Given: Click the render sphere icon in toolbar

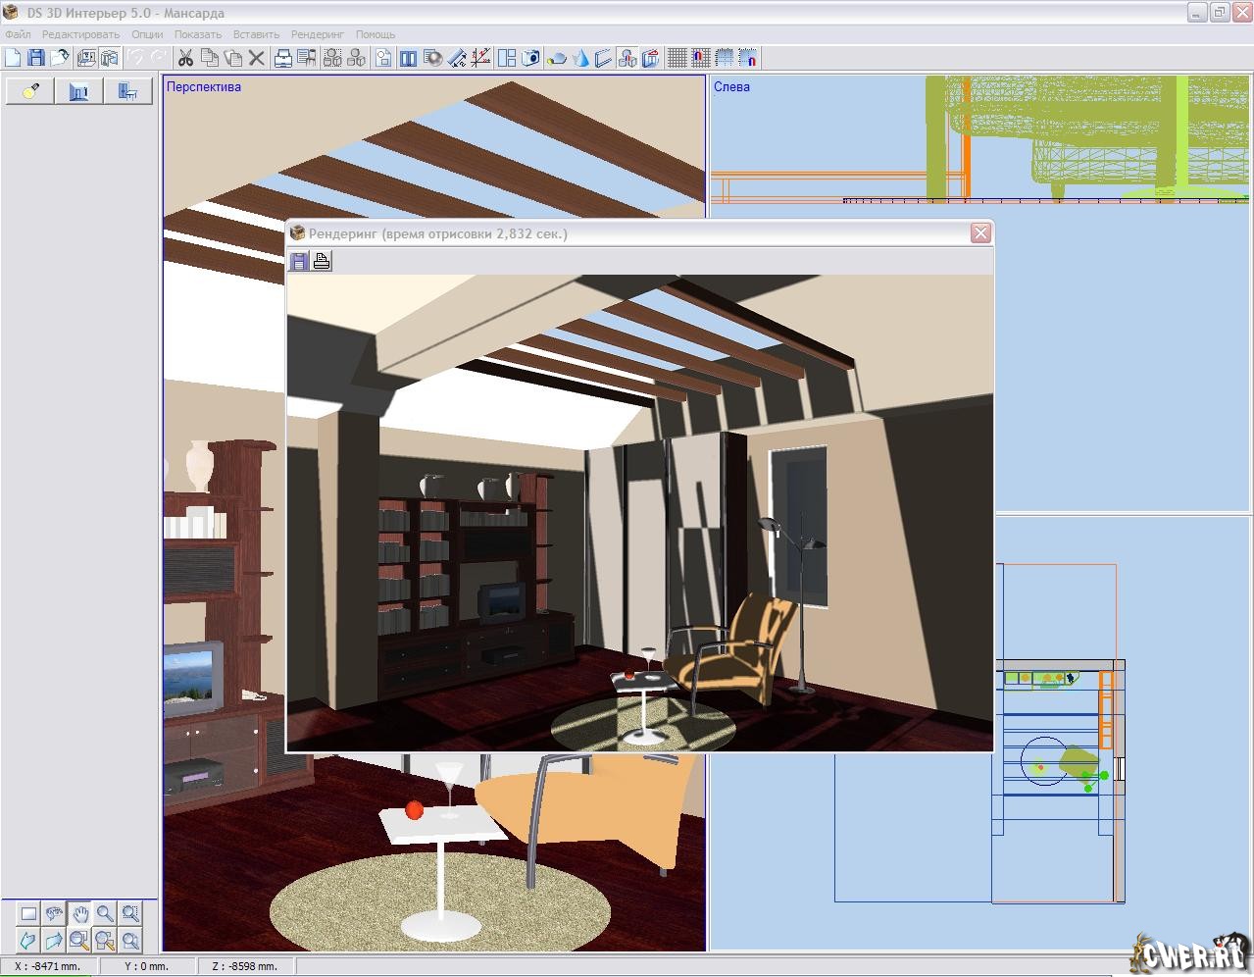Looking at the screenshot, I should click(x=432, y=58).
